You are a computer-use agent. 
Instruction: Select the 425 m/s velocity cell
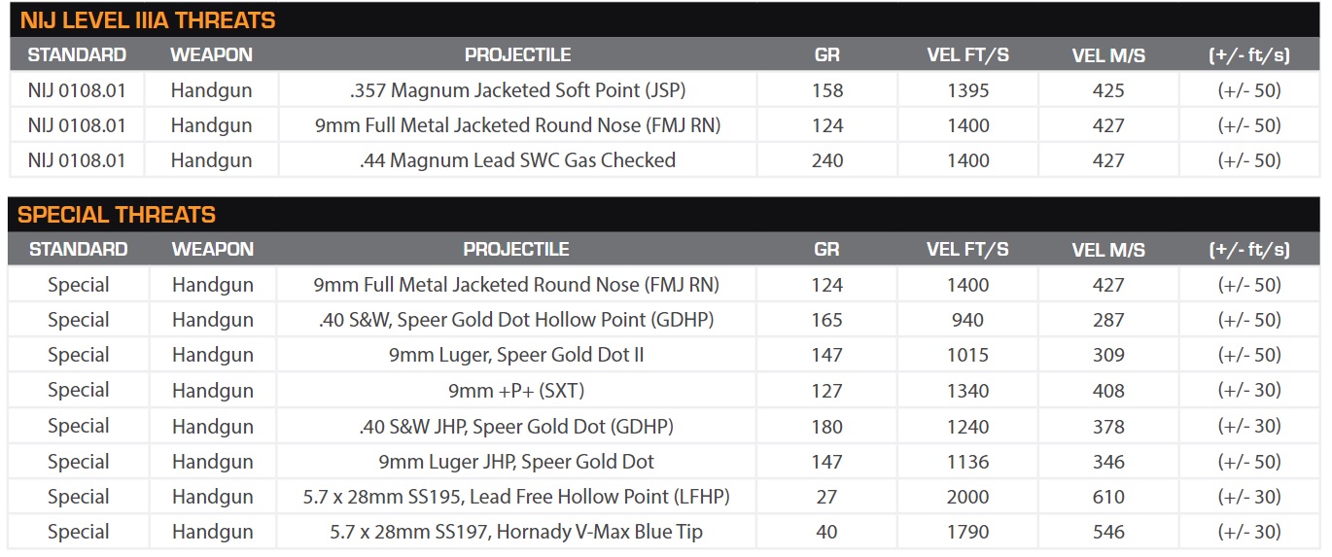coord(1108,90)
